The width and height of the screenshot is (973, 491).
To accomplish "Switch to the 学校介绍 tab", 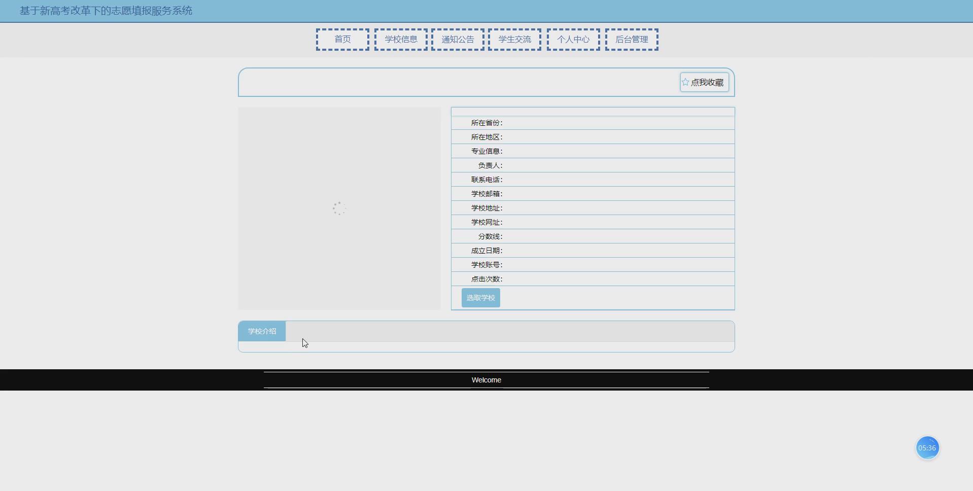I will pos(262,331).
